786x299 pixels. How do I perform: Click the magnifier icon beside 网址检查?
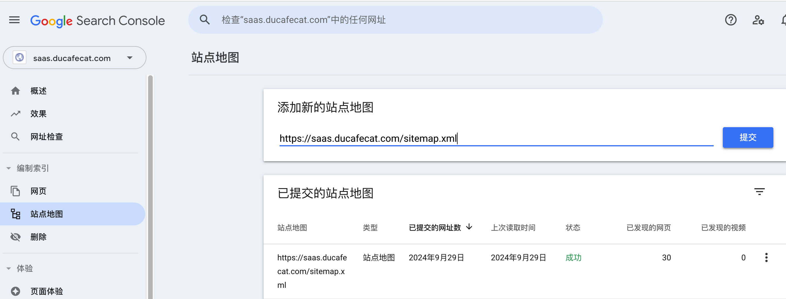pyautogui.click(x=16, y=136)
